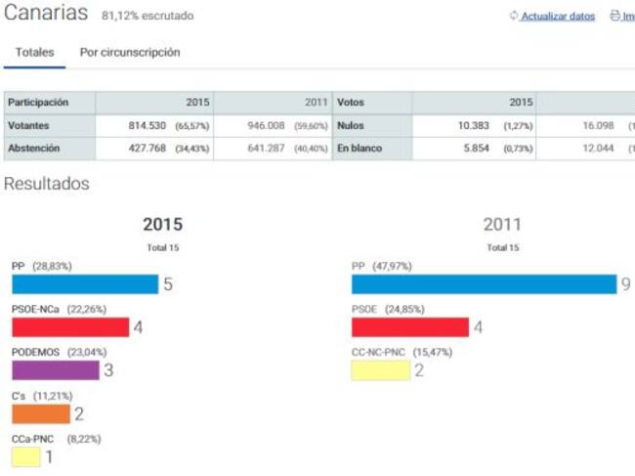Click the Participación column header

(39, 103)
